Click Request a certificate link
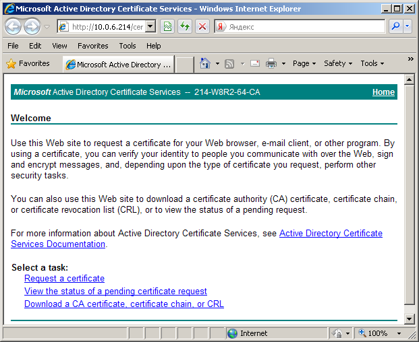The image size is (419, 342). tap(64, 278)
